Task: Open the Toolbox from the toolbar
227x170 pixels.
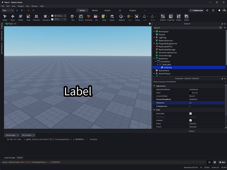Action: coord(179,18)
